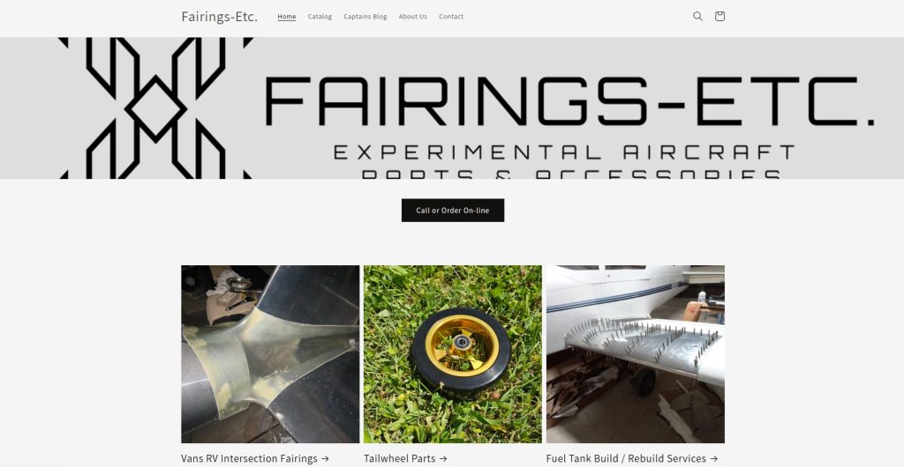Click the large FAIRINGS-ETC. banner text
Image resolution: width=904 pixels, height=467 pixels.
569,101
